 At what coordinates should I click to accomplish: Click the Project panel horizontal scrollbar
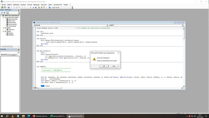[x=10, y=47]
